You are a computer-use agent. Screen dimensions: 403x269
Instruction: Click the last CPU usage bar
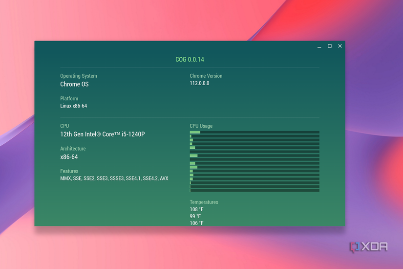(255, 190)
